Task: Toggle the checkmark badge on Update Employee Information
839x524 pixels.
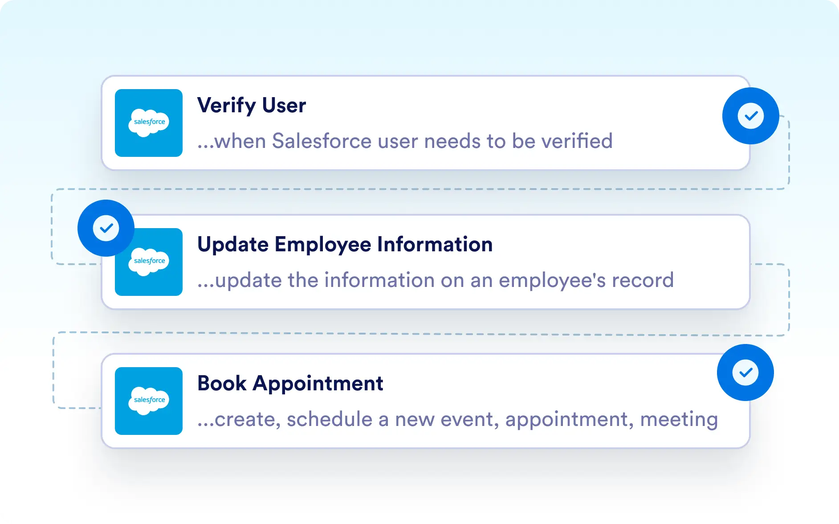Action: coord(106,228)
